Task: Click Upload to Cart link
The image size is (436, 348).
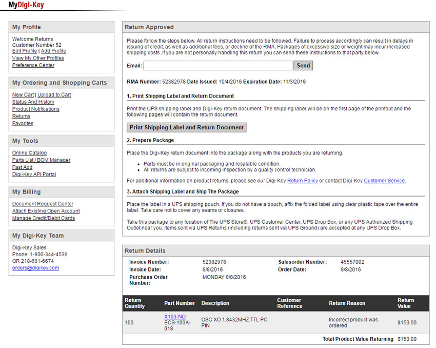Action: 54,95
